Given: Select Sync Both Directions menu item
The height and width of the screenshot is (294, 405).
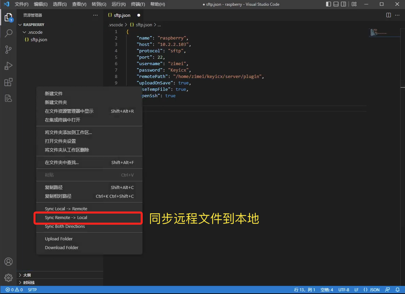Looking at the screenshot, I should click(x=89, y=226).
